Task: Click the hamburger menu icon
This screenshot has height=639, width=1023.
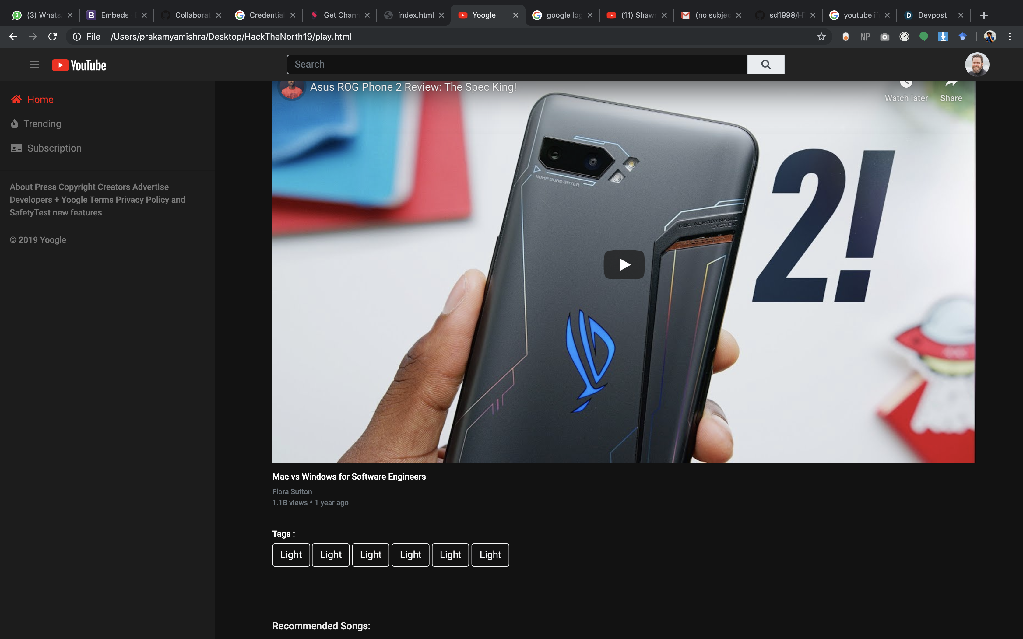Action: 35,65
